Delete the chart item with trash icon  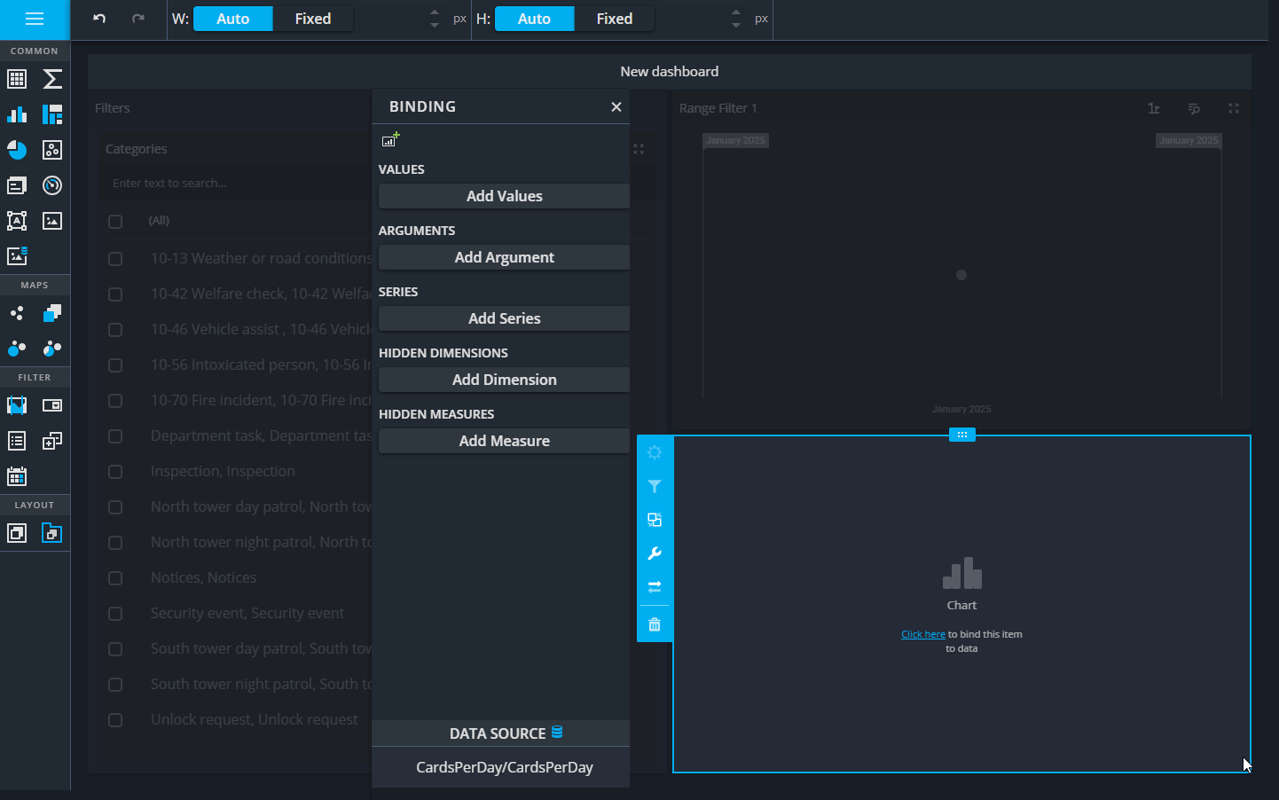pyautogui.click(x=655, y=624)
